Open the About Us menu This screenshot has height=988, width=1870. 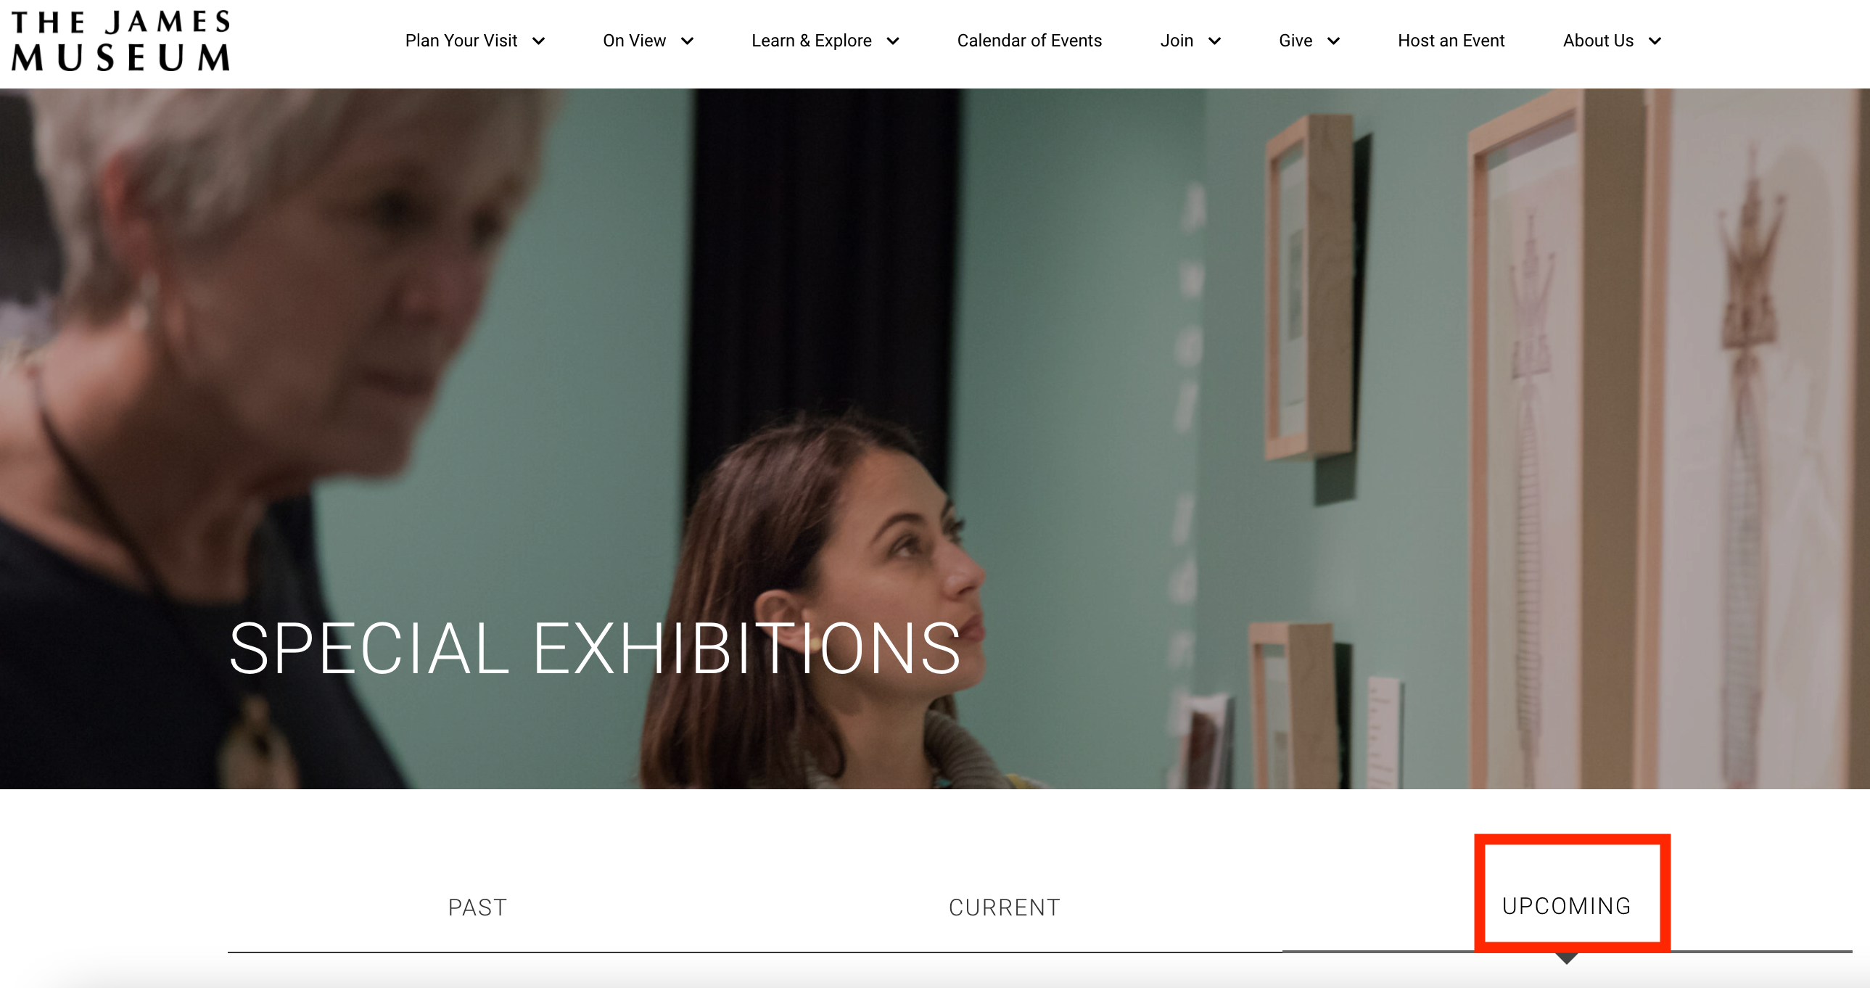tap(1599, 41)
